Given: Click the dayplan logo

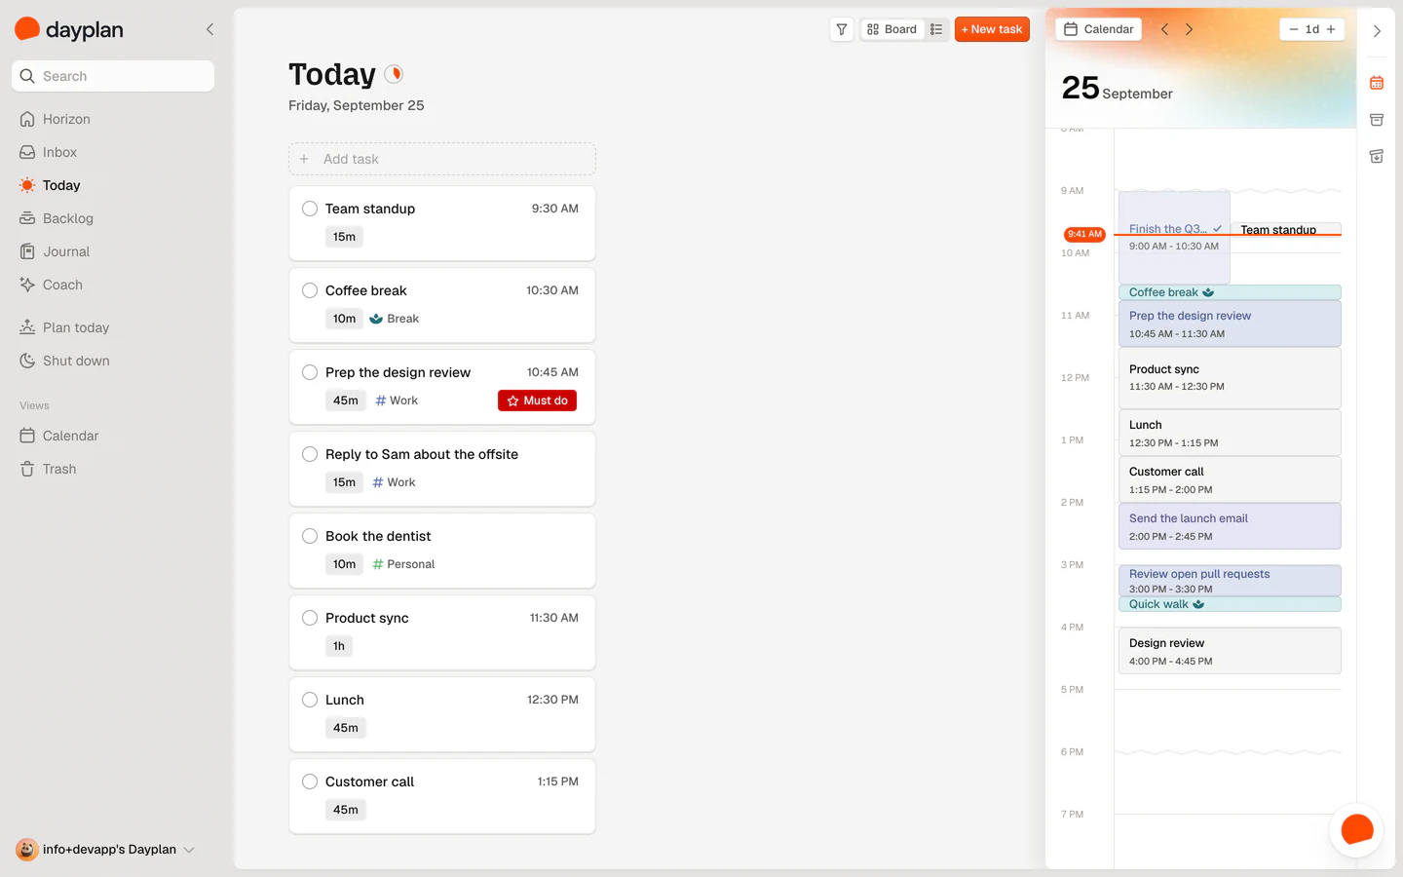Looking at the screenshot, I should click(69, 29).
